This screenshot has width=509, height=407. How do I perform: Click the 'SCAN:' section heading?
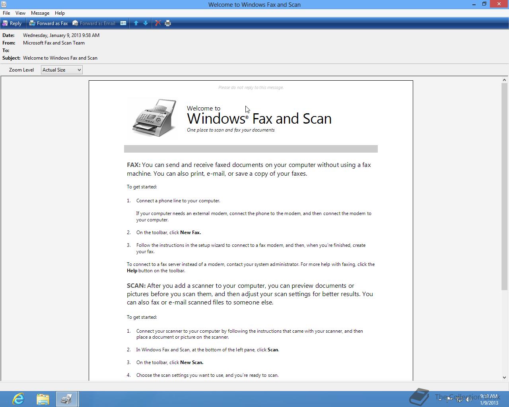(136, 286)
